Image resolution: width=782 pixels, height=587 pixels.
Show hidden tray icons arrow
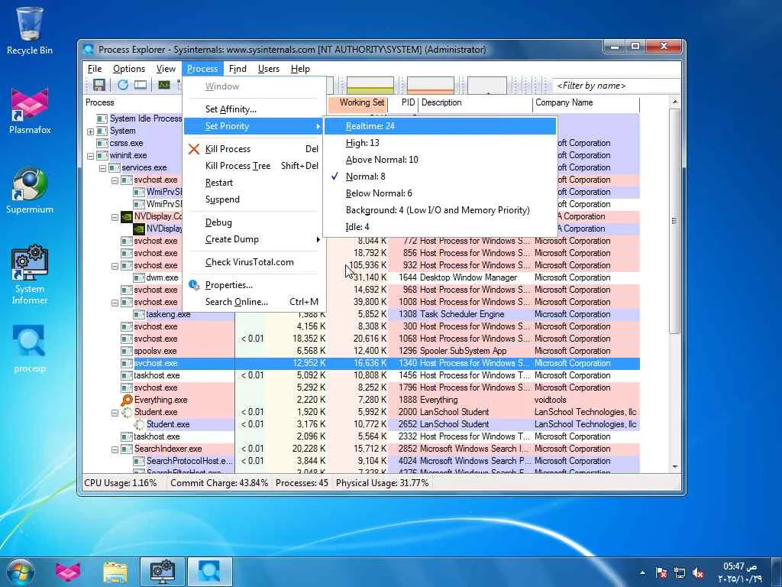(x=642, y=573)
